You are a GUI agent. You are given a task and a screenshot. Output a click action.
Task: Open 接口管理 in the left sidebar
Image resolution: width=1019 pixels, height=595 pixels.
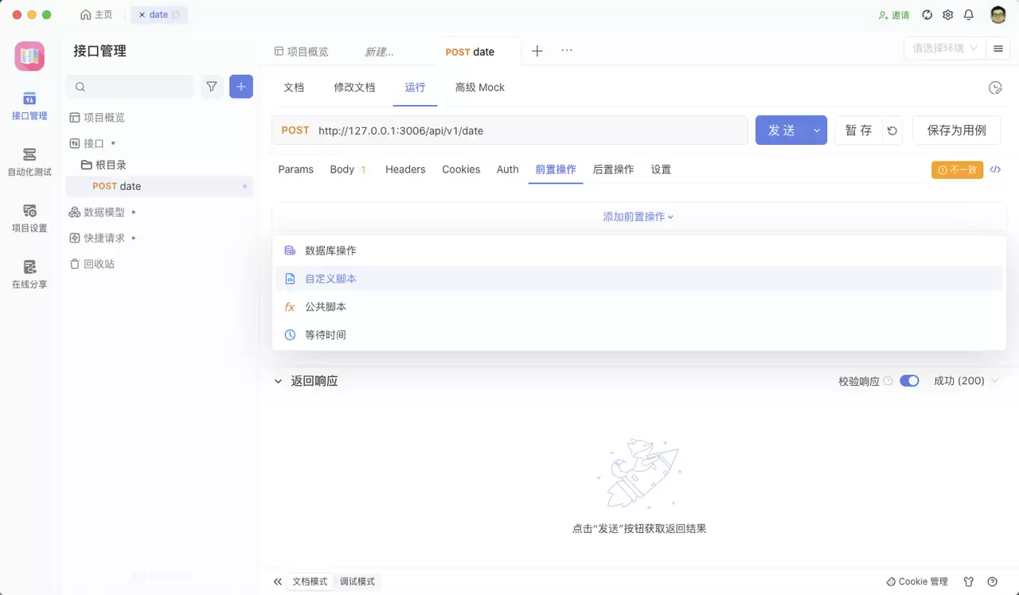click(29, 106)
